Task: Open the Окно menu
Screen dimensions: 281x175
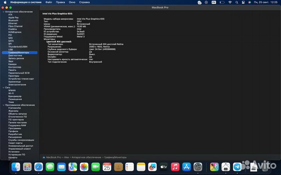Action: click(x=72, y=2)
